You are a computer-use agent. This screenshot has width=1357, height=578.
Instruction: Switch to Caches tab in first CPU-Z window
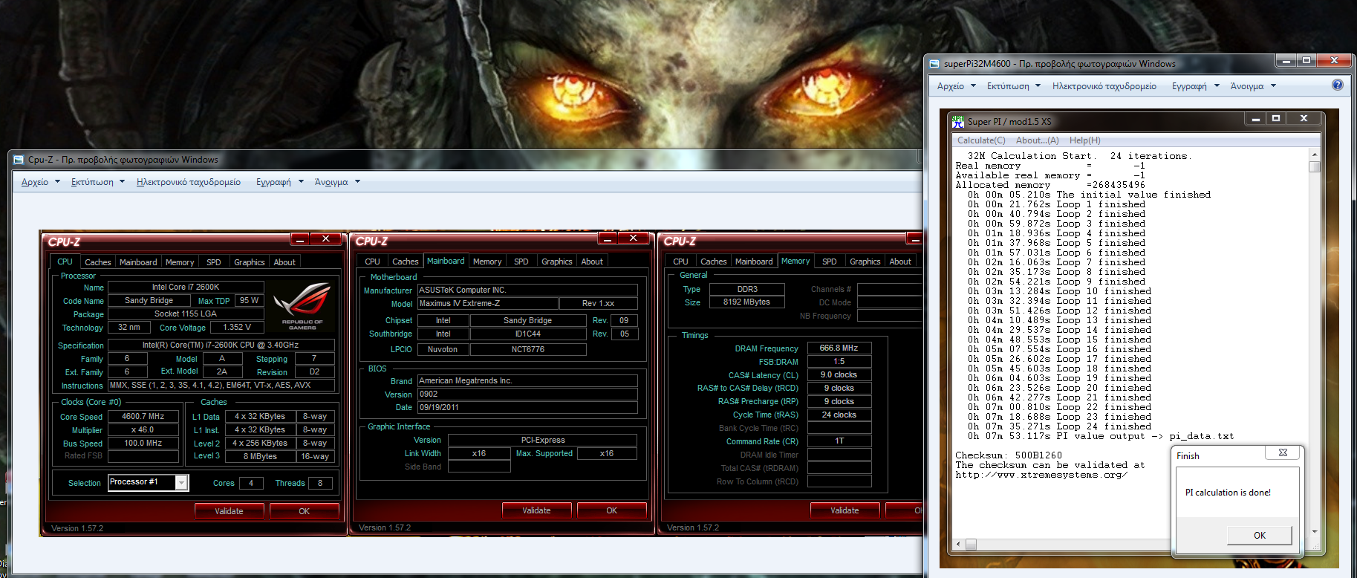tap(97, 262)
